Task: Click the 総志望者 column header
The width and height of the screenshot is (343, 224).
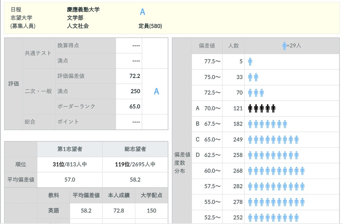Action: (135, 149)
